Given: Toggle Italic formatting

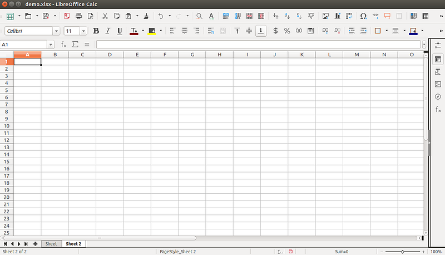Looking at the screenshot, I should click(x=108, y=31).
